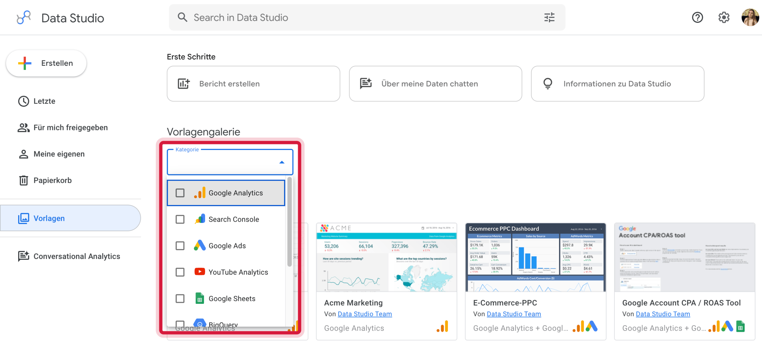762x355 pixels.
Task: Click the Google Account CPA / ROAS Tool title
Action: [681, 303]
